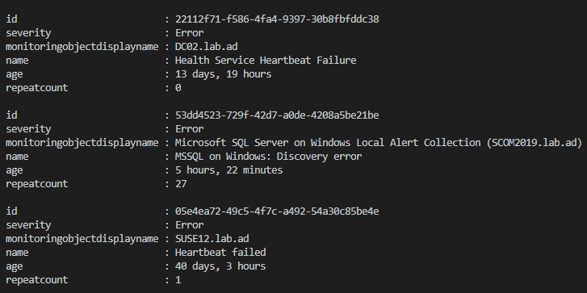
Task: Click the first monitoringobjectdisplayname label
Action: [82, 47]
